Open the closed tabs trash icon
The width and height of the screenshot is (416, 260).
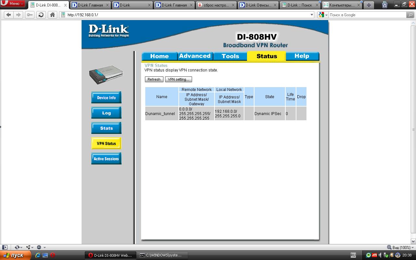click(385, 5)
